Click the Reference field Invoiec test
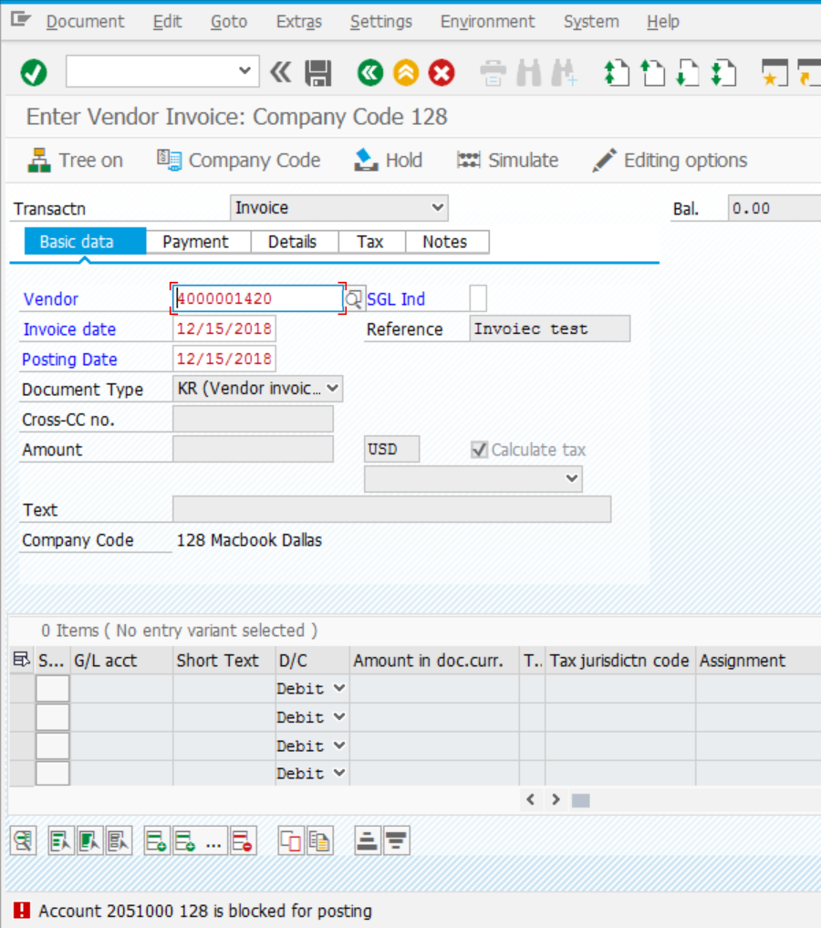 pyautogui.click(x=549, y=328)
